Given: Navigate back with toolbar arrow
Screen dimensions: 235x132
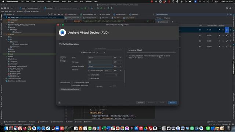Looking at the screenshot, I should 12,8.
